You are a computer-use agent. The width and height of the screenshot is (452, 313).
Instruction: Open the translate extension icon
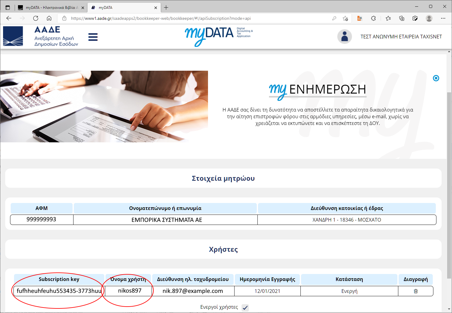[360, 18]
